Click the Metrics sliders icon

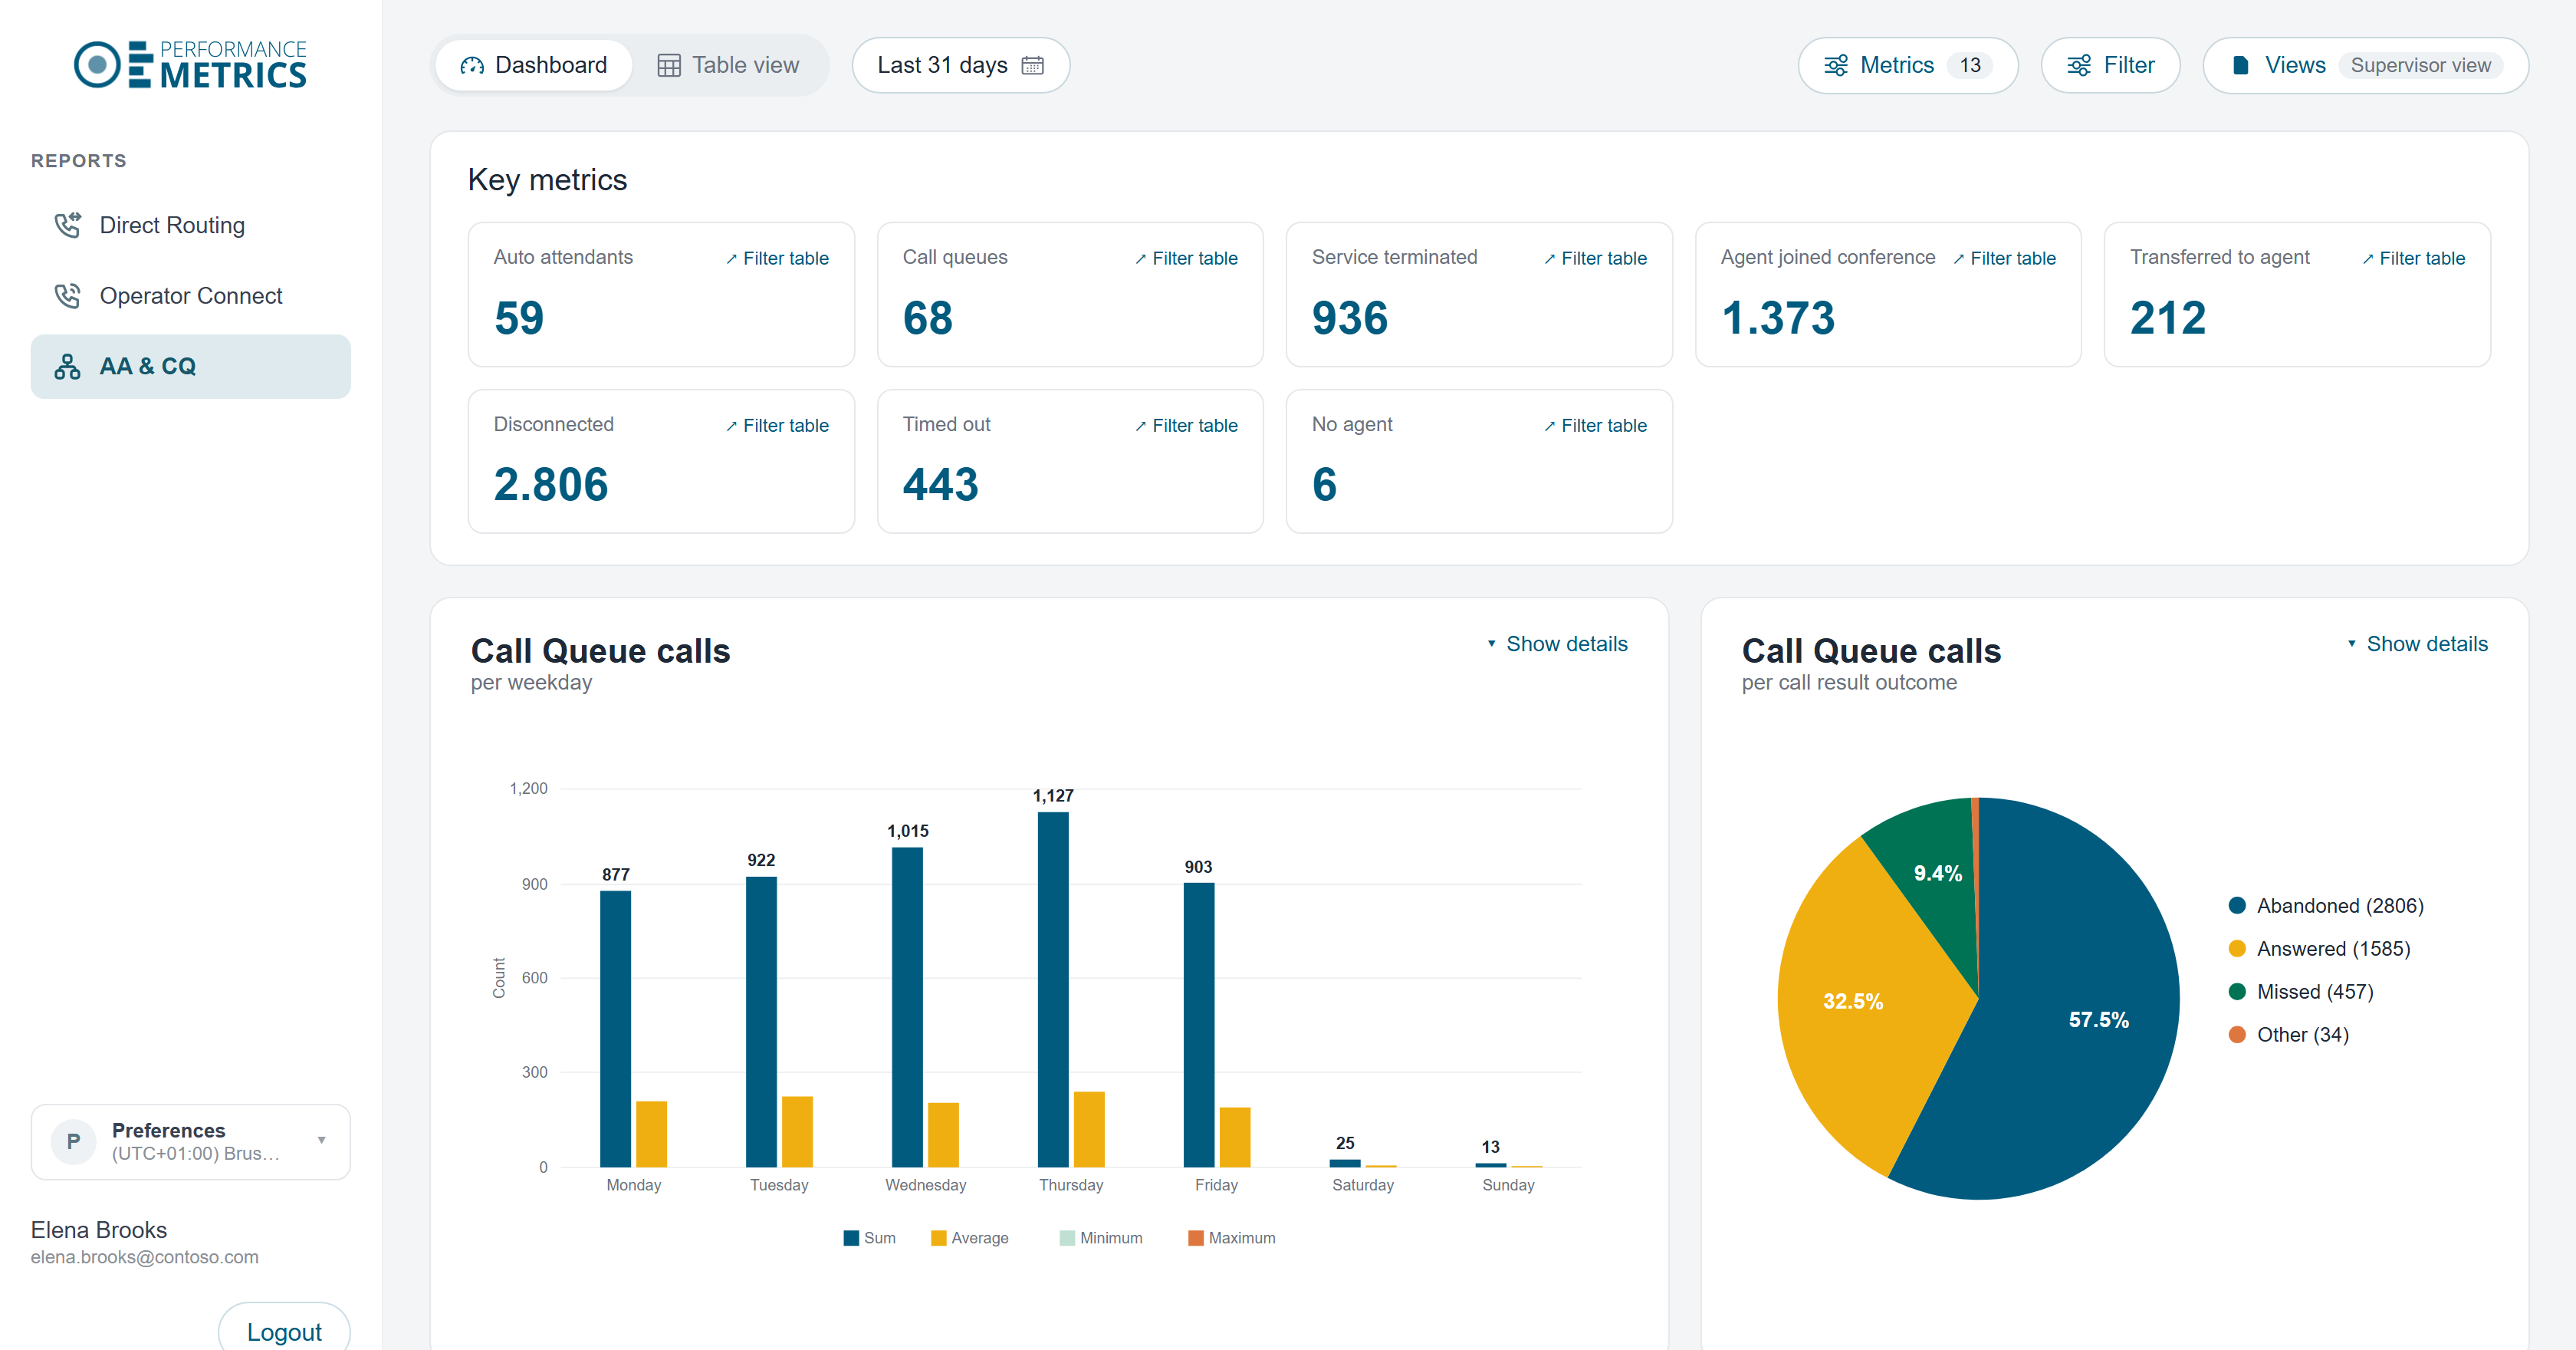pyautogui.click(x=1836, y=66)
